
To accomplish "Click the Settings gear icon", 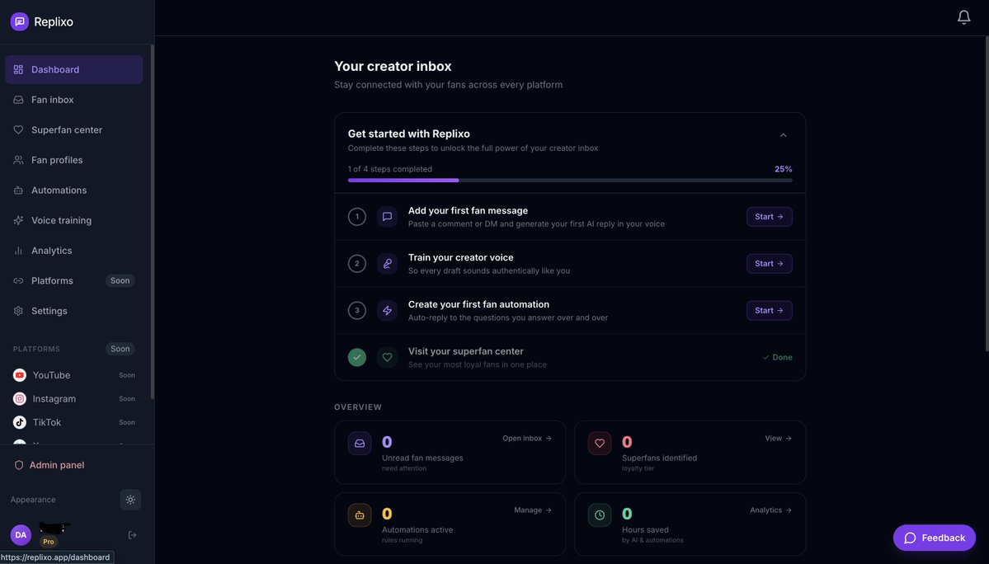I will (x=18, y=311).
